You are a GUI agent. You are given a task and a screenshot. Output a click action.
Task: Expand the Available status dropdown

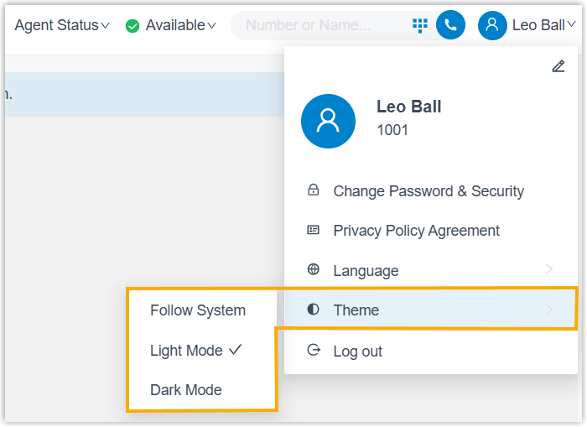[x=180, y=25]
